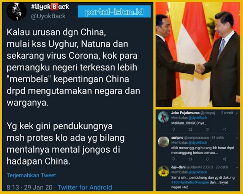
Task: Reply to suripno's tweet
Action: point(173,159)
